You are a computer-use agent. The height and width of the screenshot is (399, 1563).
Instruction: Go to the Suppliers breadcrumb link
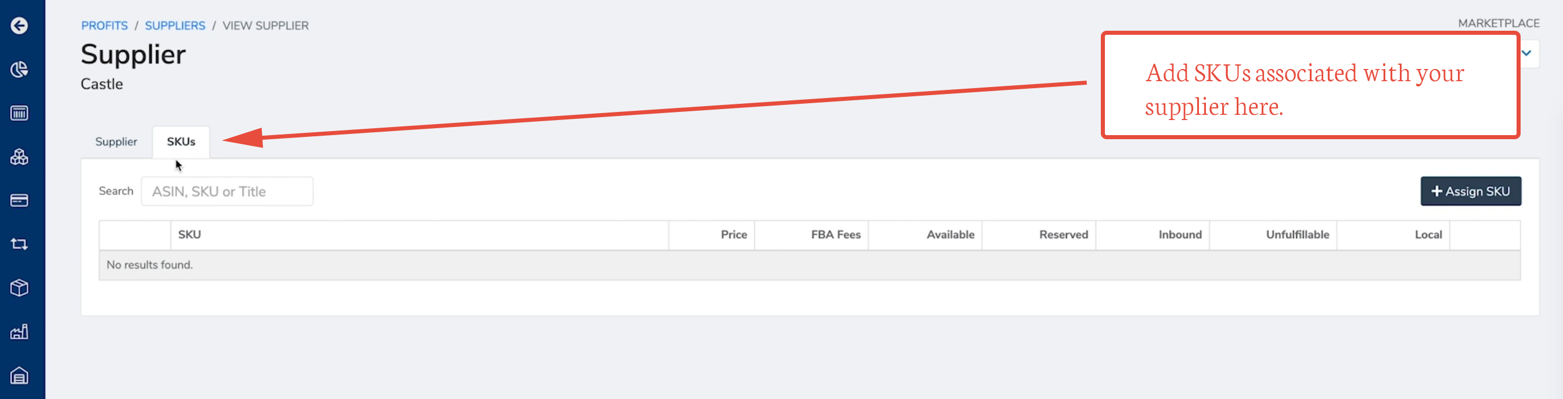(175, 26)
